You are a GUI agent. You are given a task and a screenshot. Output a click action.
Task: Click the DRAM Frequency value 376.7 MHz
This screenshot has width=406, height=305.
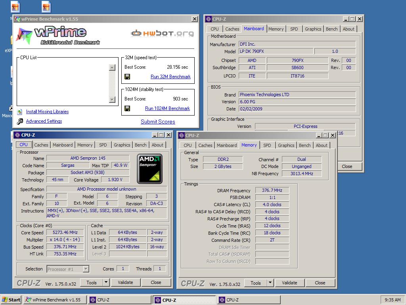[272, 190]
